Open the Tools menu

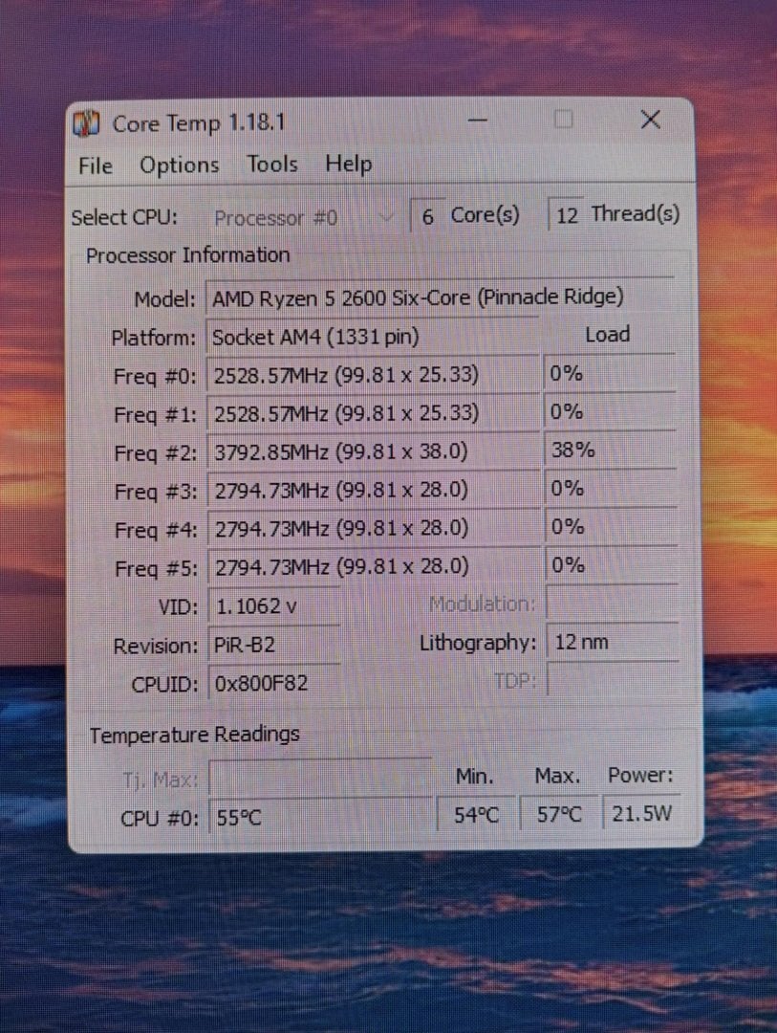272,165
